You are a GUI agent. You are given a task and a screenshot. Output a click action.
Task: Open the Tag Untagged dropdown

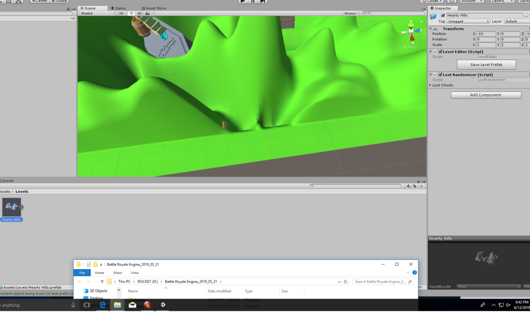tap(468, 21)
